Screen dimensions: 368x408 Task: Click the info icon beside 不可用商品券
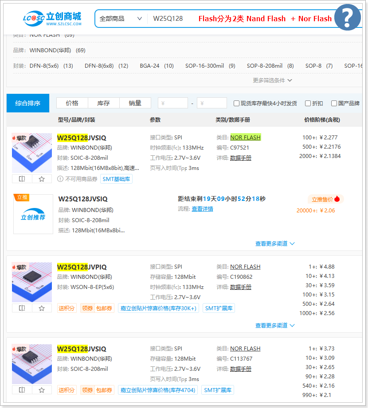[x=60, y=179]
